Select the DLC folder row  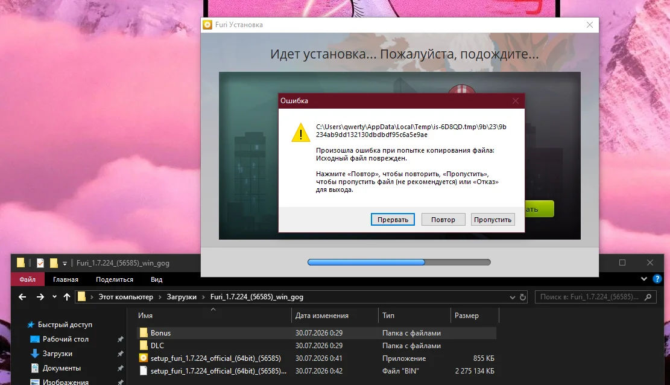(317, 346)
